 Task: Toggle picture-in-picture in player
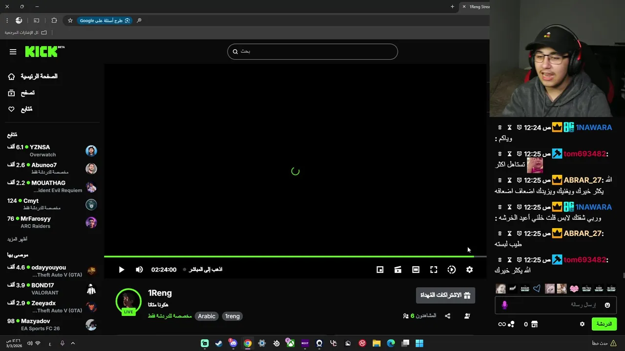coord(380,270)
